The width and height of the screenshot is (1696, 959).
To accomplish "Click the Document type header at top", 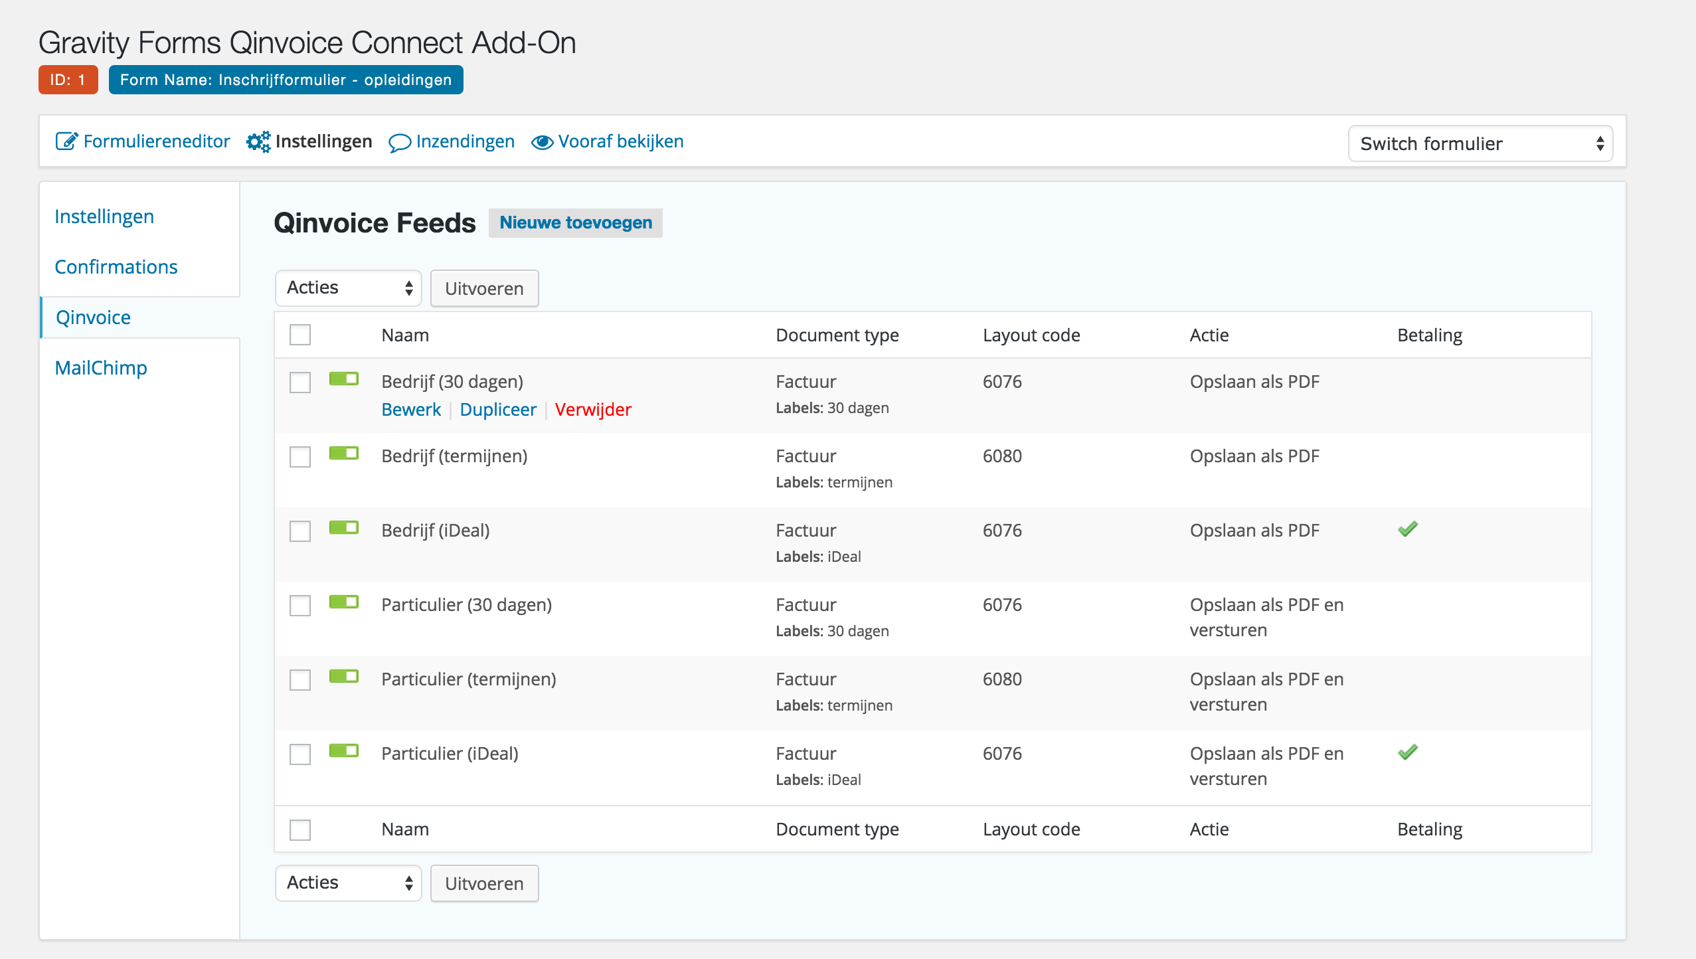I will tap(837, 335).
